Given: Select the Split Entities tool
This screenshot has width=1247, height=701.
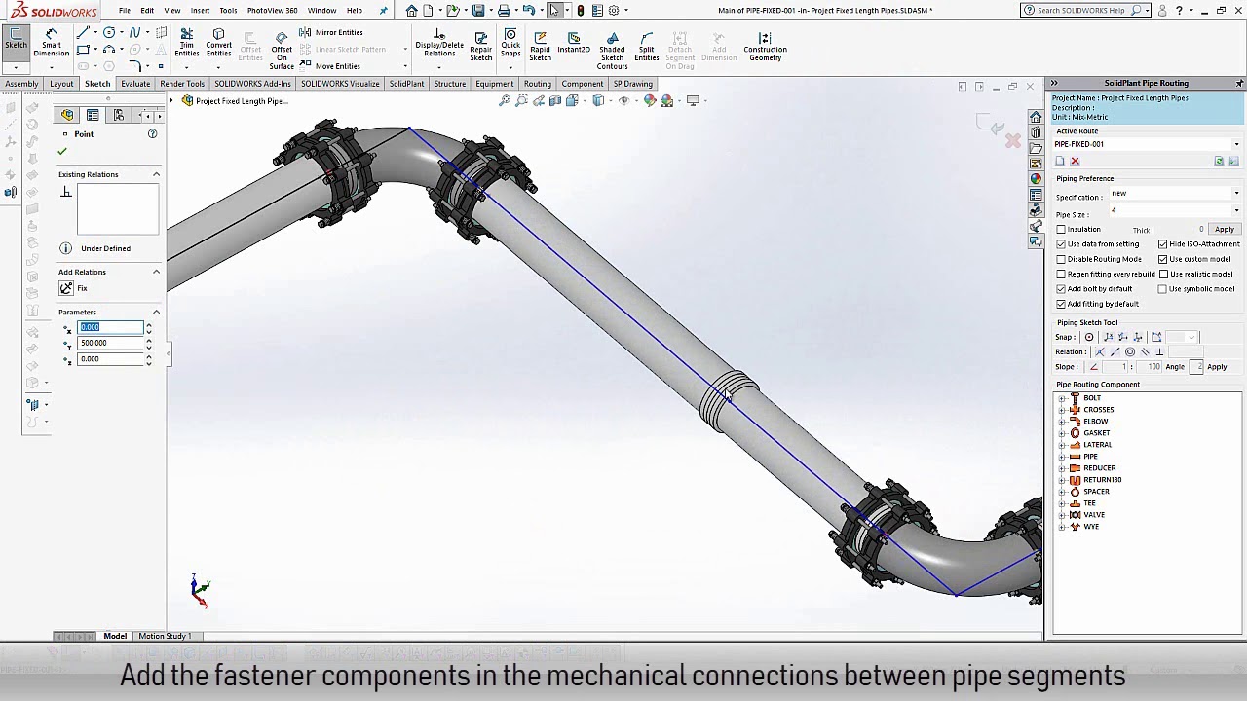Looking at the screenshot, I should click(x=647, y=46).
